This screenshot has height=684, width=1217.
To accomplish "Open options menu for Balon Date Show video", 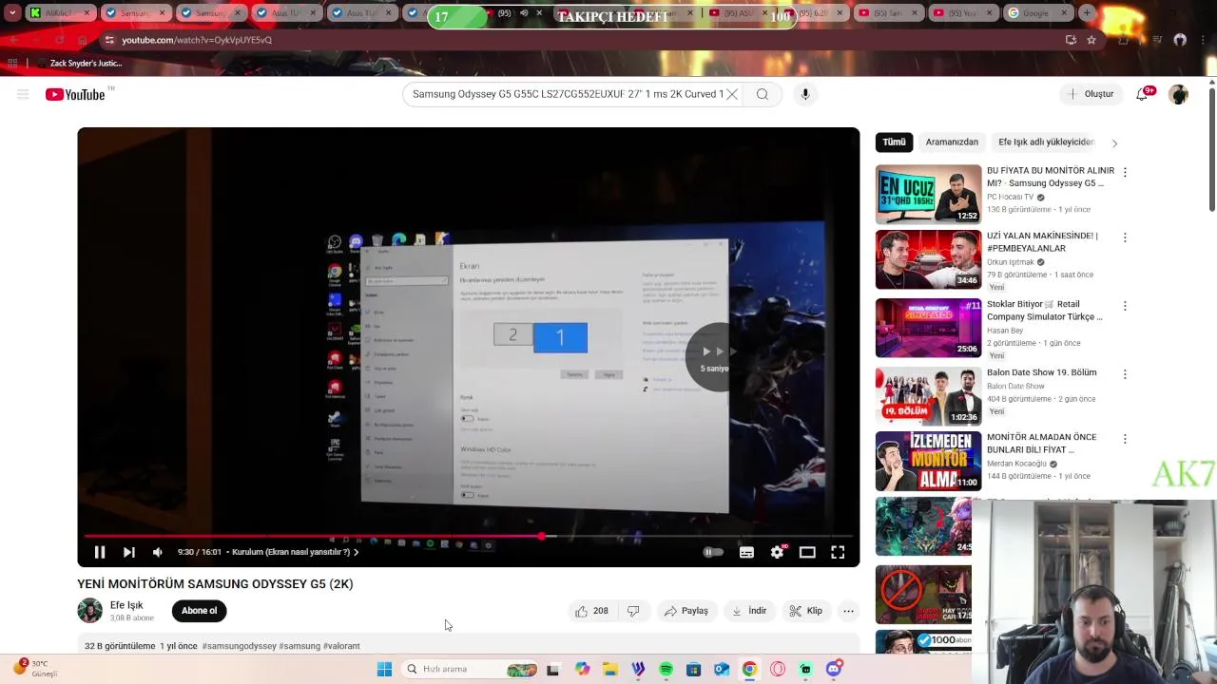I will click(x=1125, y=374).
